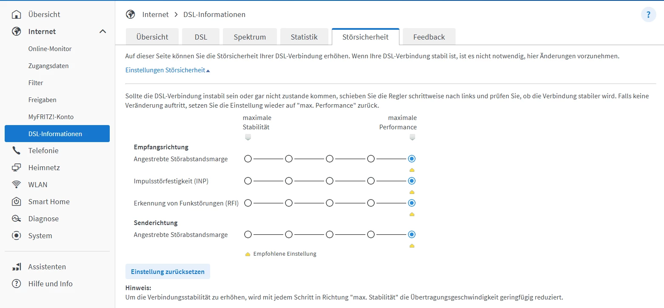This screenshot has height=308, width=664.
Task: Collapse the Internet menu chevron
Action: coord(103,31)
